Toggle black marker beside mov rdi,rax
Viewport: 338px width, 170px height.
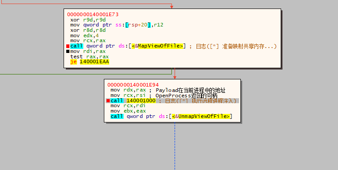coord(68,52)
